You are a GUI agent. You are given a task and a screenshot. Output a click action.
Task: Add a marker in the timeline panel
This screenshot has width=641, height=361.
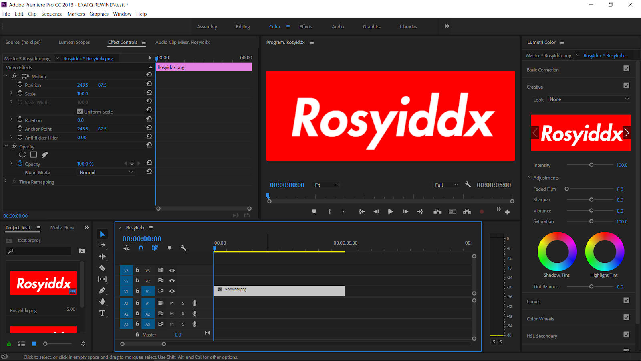point(169,248)
